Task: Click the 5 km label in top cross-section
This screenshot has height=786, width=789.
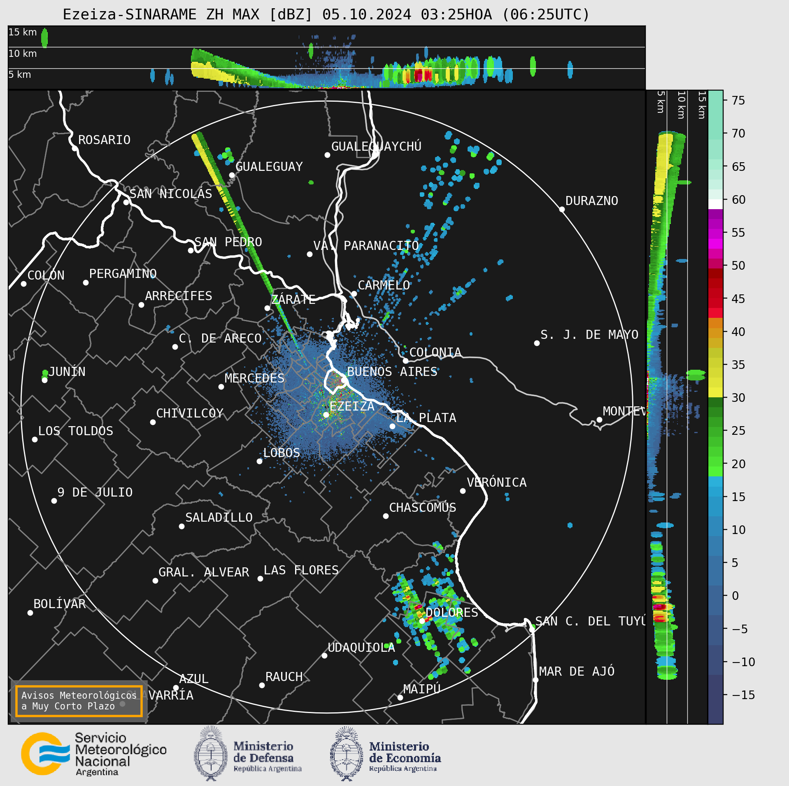Action: [20, 75]
